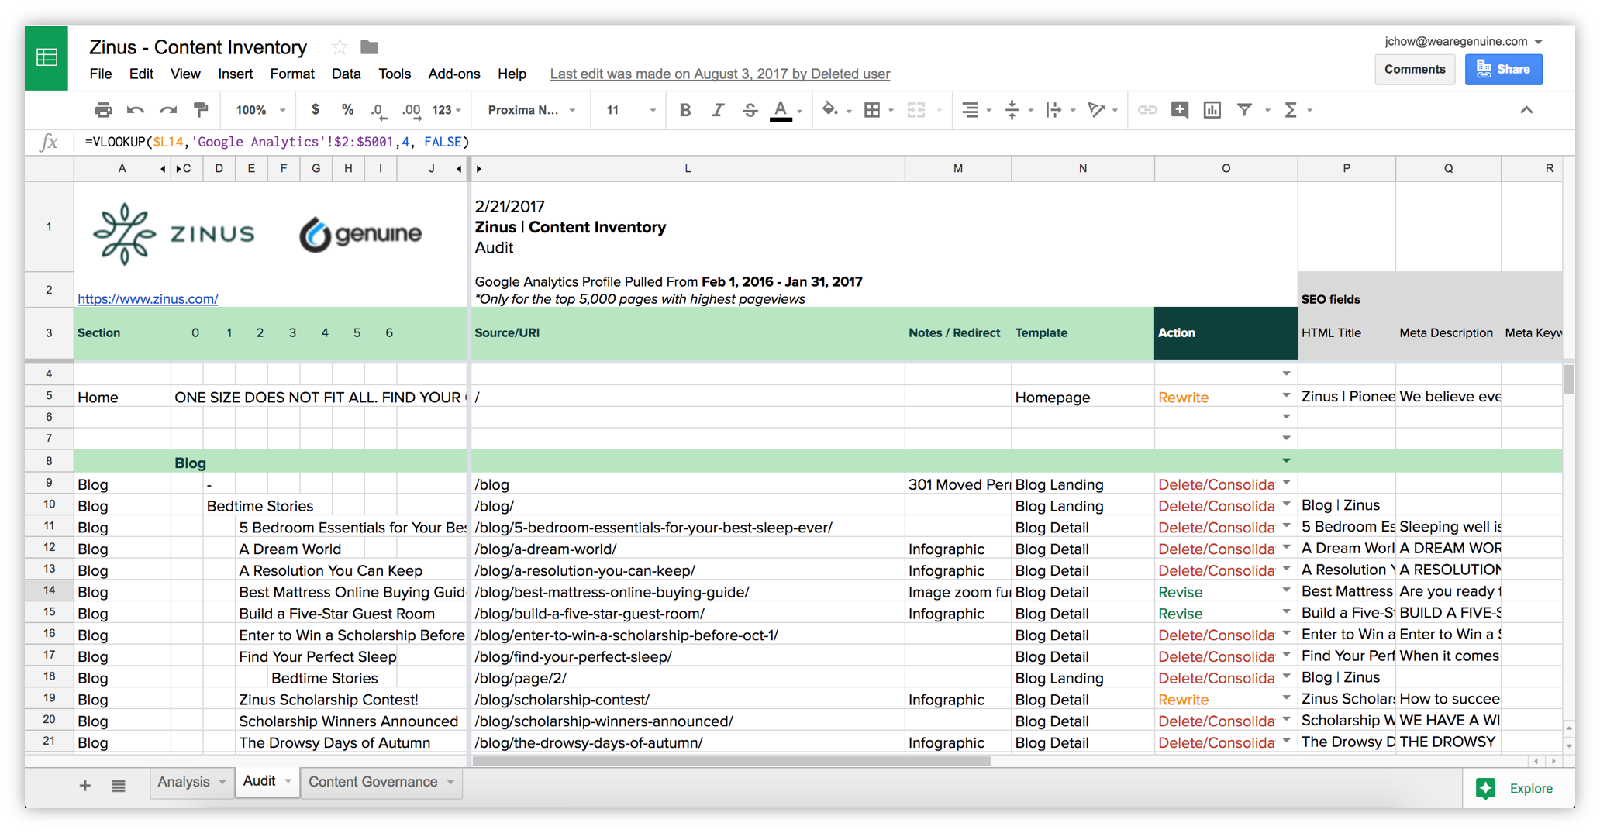Click the Redo arrow icon
Screen dimensions: 1600x833
(168, 110)
